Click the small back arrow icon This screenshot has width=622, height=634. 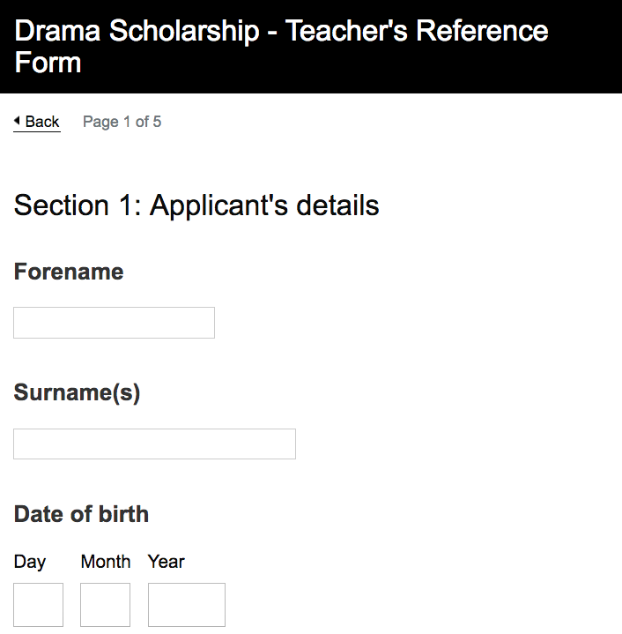(17, 121)
